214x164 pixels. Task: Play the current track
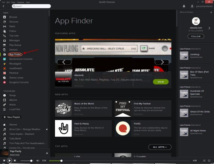[x=9, y=161]
